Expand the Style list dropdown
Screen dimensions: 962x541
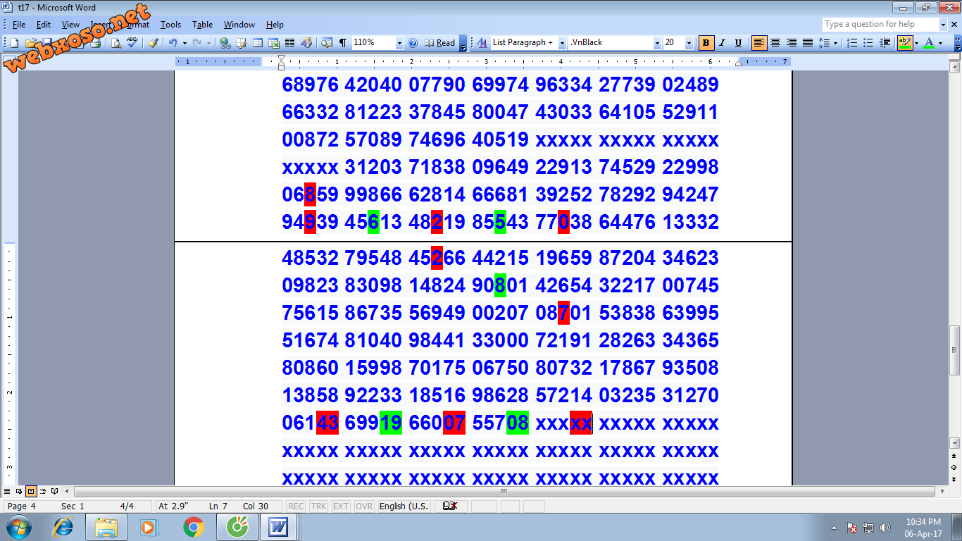tap(562, 43)
